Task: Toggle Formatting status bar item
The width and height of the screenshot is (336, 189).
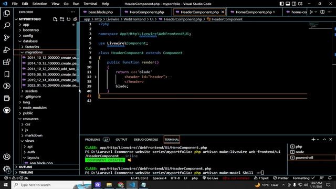Action: point(303,178)
